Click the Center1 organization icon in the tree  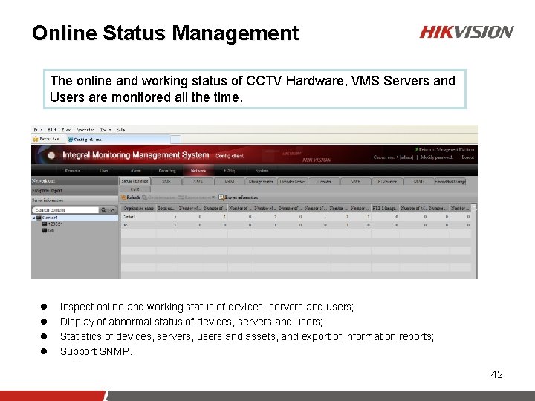[x=39, y=218]
